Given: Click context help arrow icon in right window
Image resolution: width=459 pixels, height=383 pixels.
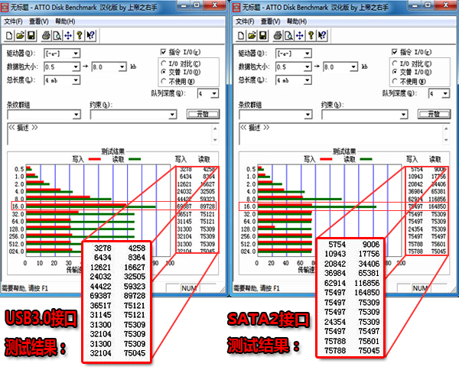Looking at the screenshot, I should click(322, 36).
